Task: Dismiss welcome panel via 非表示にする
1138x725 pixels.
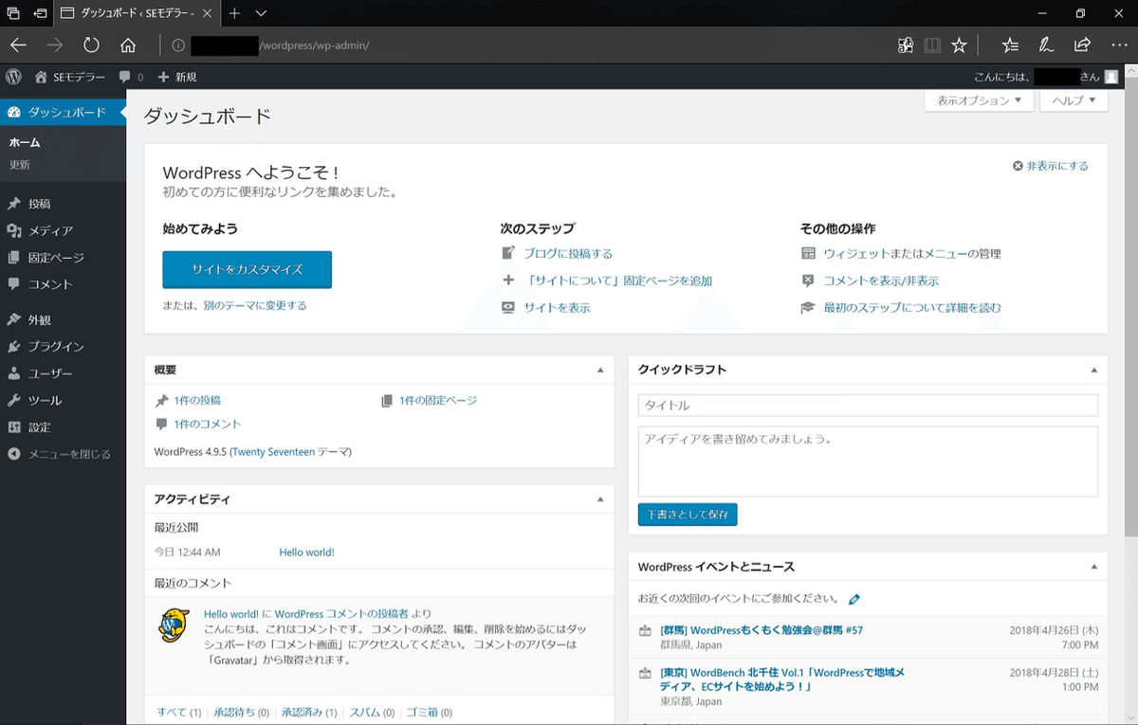Action: 1051,166
